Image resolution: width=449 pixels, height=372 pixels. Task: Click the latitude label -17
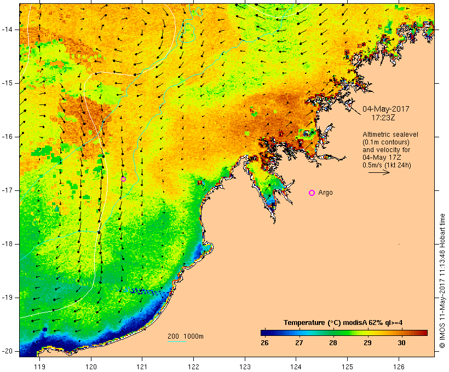coord(7,190)
